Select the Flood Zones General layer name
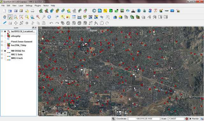 (22, 42)
